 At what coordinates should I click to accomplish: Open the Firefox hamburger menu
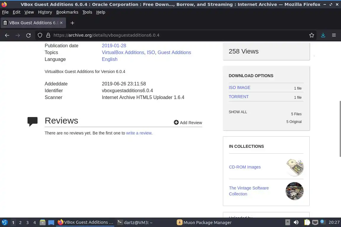334,35
